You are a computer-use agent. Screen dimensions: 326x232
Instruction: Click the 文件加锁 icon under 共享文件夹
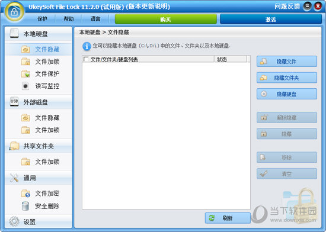point(25,162)
